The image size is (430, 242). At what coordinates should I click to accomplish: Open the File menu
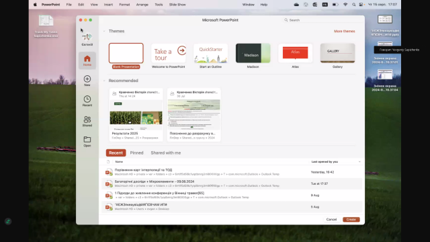tap(69, 5)
